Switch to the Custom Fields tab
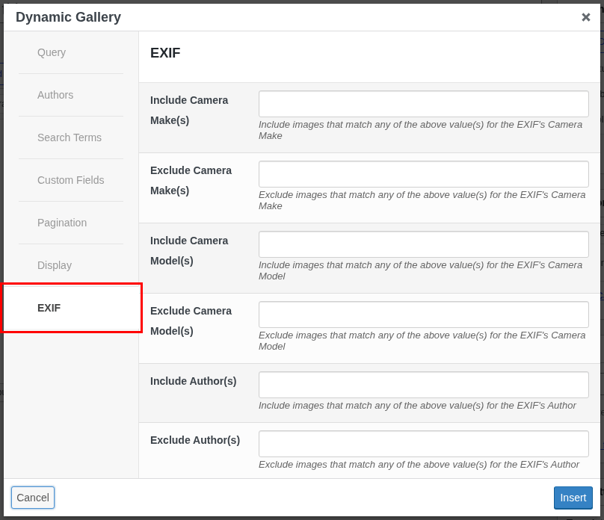Image resolution: width=604 pixels, height=520 pixels. [x=70, y=180]
